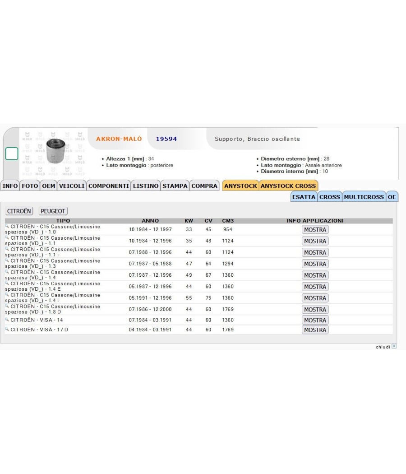Click year range '07.1987 - 05.1988'

pyautogui.click(x=150, y=264)
